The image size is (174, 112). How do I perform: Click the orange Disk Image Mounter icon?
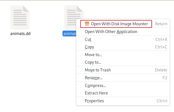click(x=87, y=24)
